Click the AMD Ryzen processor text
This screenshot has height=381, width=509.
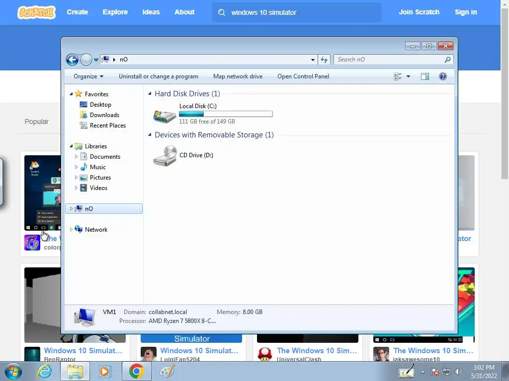coord(182,321)
